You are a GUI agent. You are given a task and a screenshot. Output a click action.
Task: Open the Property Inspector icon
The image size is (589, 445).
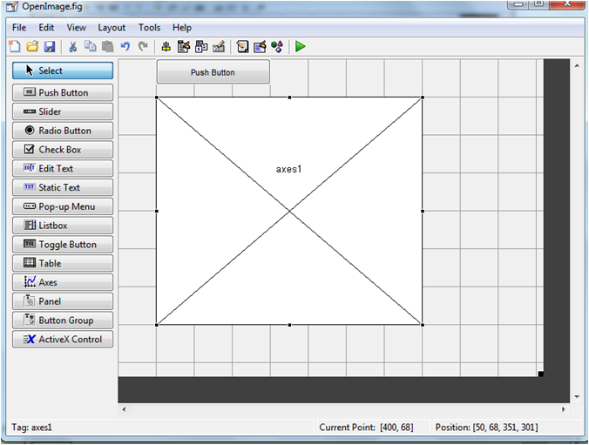[260, 46]
